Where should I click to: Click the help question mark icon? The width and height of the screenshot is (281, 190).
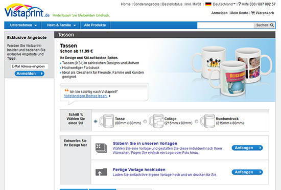pos(240,4)
